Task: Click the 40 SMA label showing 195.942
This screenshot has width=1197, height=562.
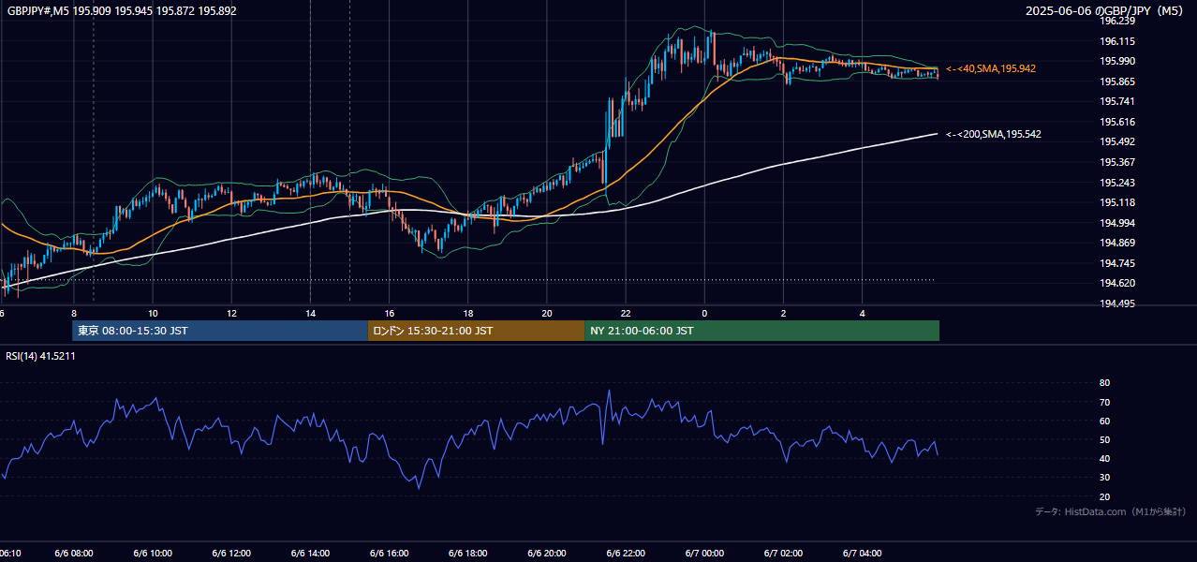Action: (991, 69)
